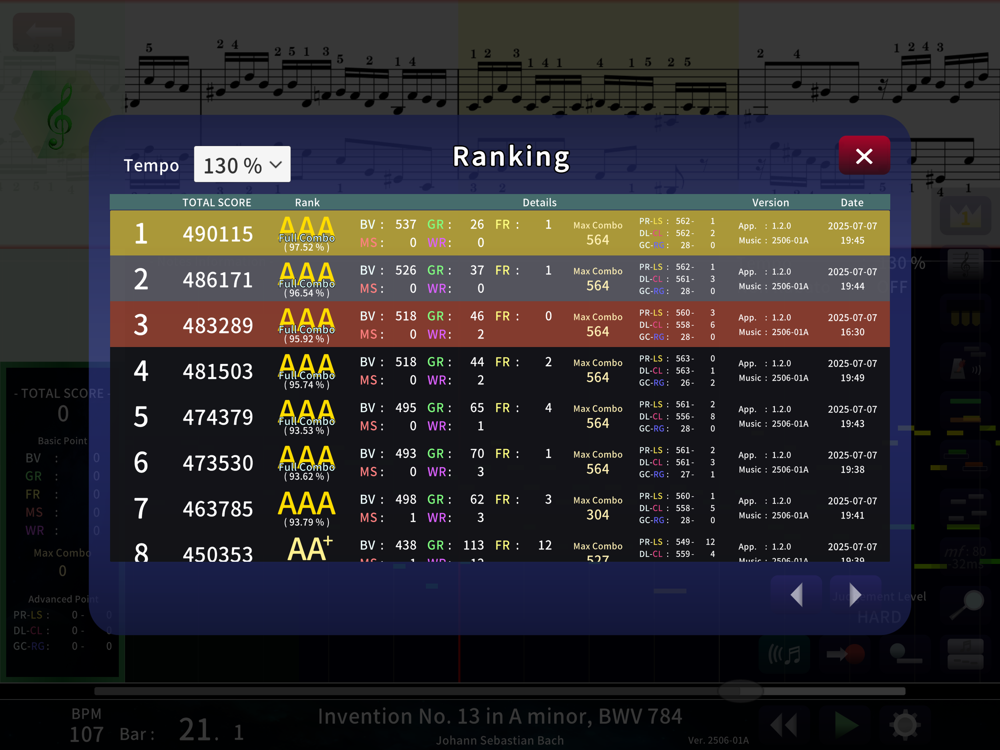The height and width of the screenshot is (750, 1000).
Task: Click the AAA 93.79 % badge without Full Combo
Action: coord(307,509)
